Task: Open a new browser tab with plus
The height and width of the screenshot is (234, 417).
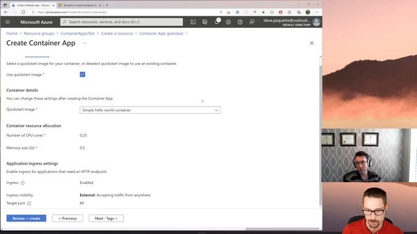Action: click(107, 5)
